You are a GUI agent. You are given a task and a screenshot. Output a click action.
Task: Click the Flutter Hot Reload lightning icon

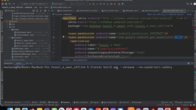(104, 4)
